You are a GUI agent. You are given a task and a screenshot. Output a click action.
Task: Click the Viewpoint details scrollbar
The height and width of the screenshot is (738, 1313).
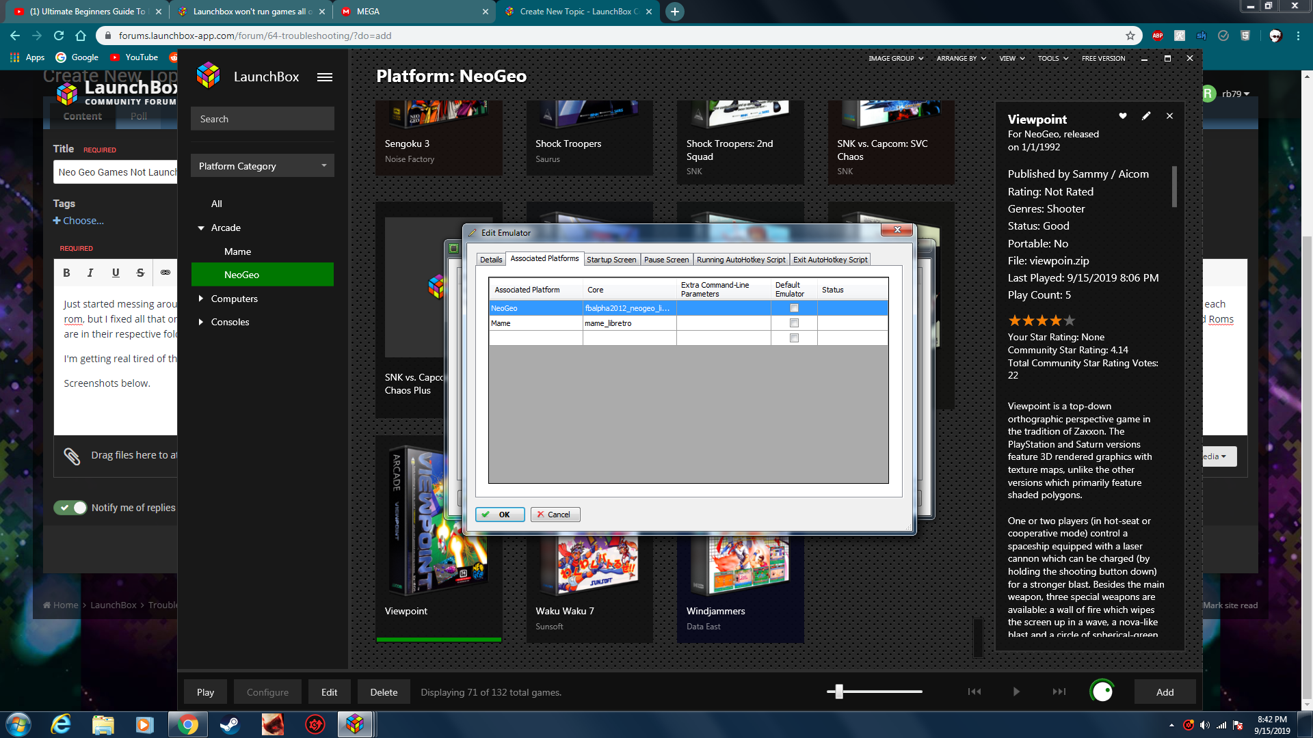pos(1174,187)
